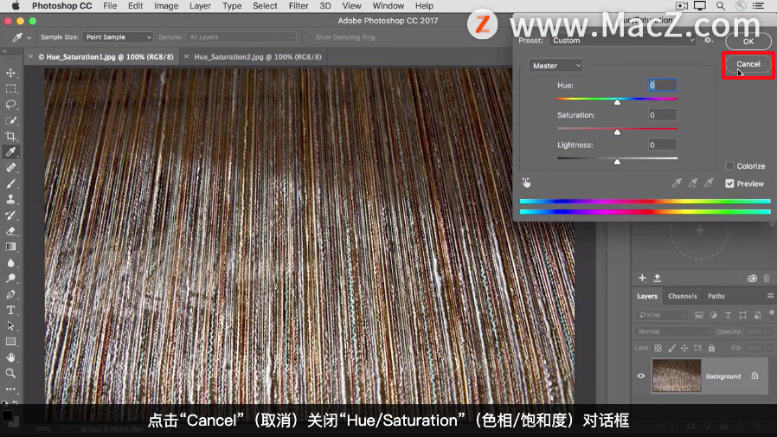This screenshot has height=437, width=777.
Task: Click the first eyedropper in Hue/Saturation dialog
Action: click(677, 183)
